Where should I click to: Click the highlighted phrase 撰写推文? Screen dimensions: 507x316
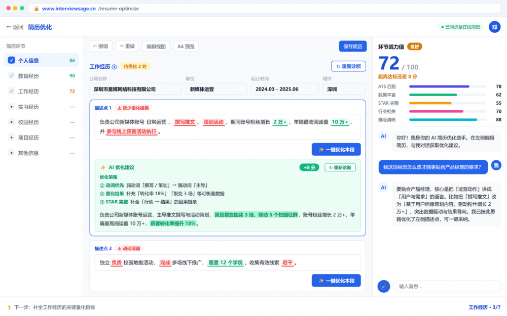coord(185,122)
